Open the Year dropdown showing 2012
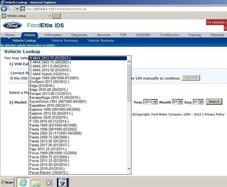 [150, 102]
